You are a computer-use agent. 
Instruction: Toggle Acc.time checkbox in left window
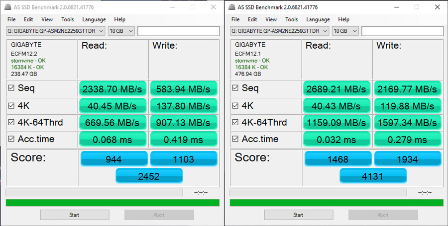(x=11, y=139)
